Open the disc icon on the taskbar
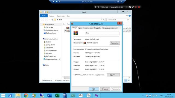The image size is (175, 98). tap(89, 96)
